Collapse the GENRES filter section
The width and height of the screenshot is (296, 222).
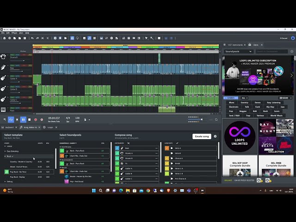pos(231,98)
